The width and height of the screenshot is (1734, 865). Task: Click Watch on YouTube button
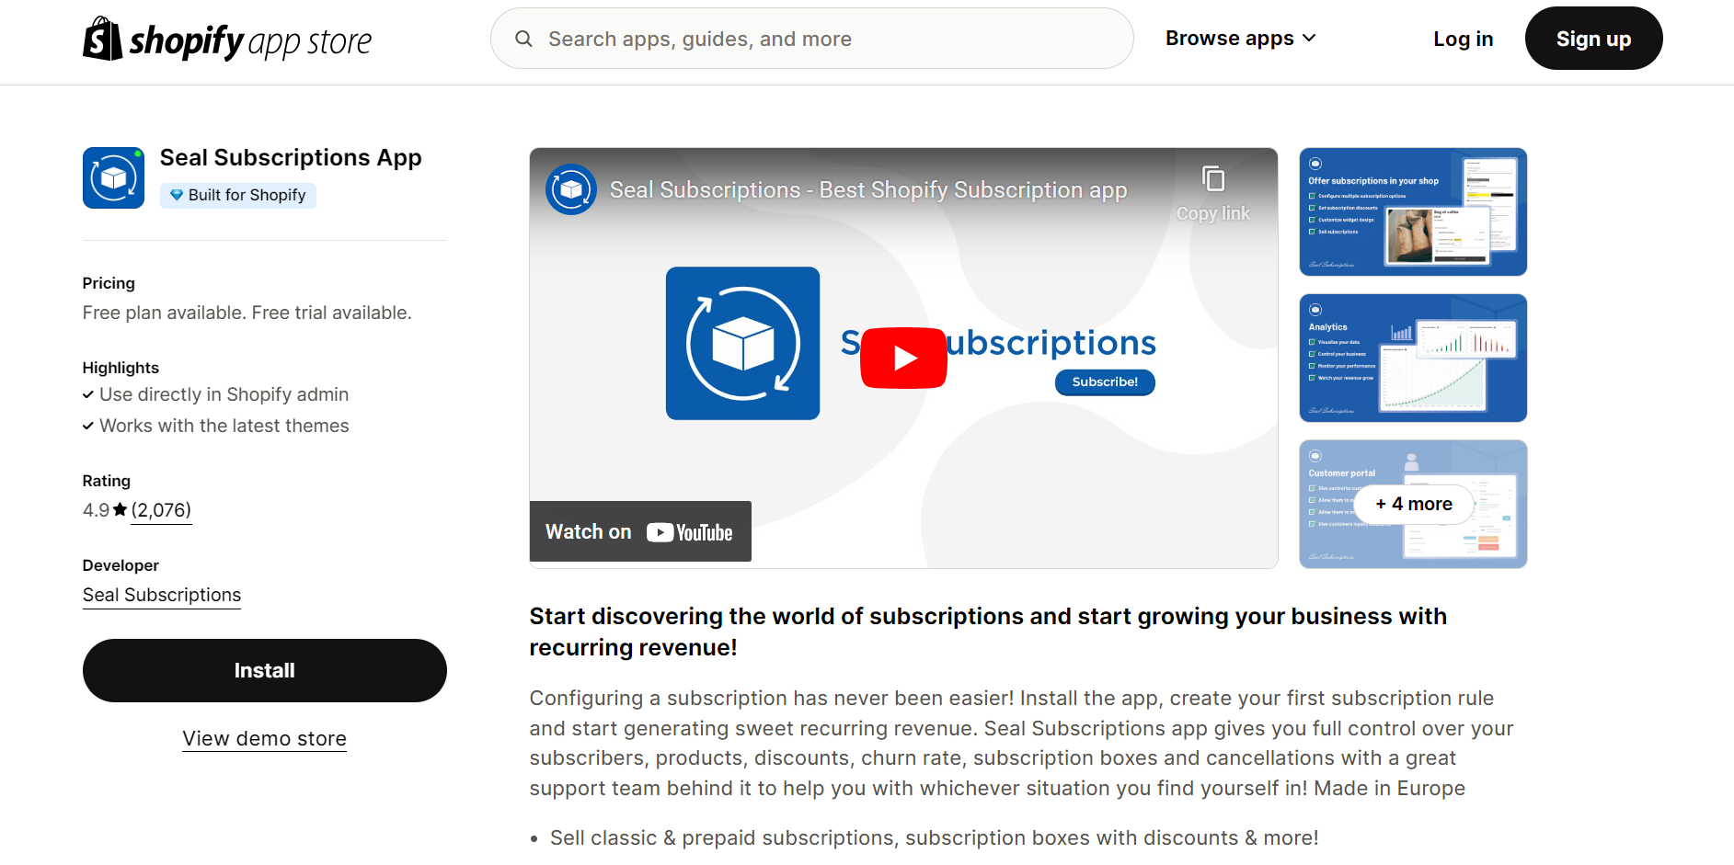640,531
